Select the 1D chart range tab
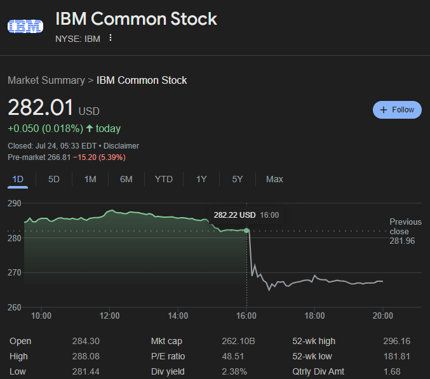 [x=18, y=179]
